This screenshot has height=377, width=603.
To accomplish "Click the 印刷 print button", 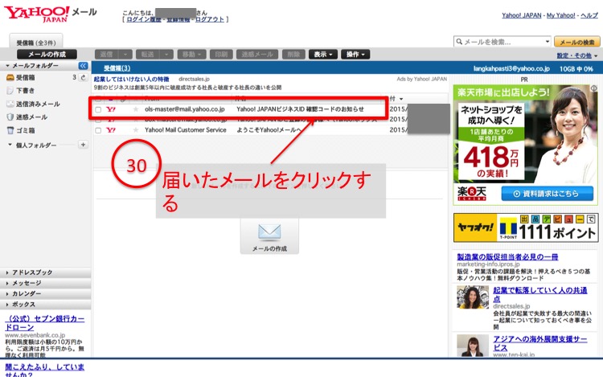I will tap(221, 55).
